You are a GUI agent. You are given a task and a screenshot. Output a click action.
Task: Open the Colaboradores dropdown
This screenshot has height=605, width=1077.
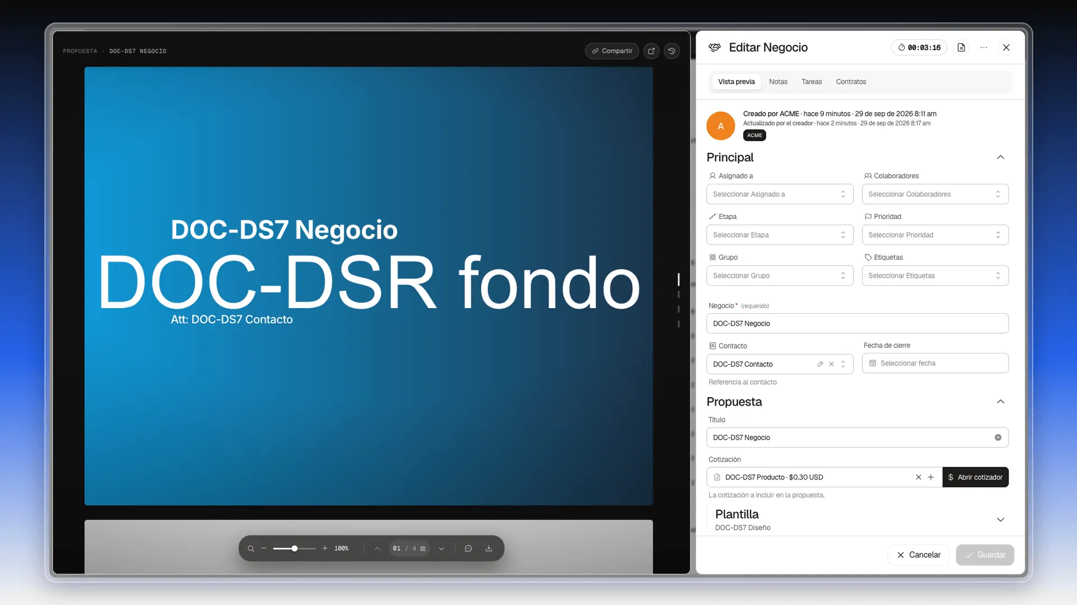935,194
